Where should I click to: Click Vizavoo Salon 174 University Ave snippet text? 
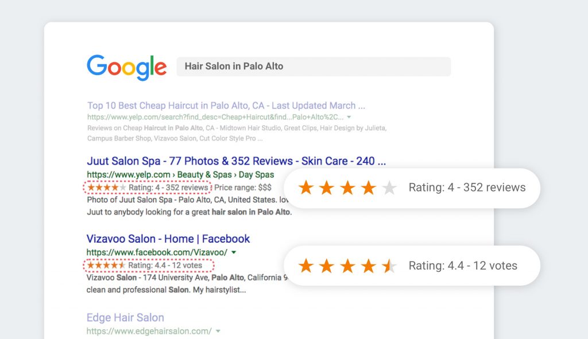[x=187, y=283]
